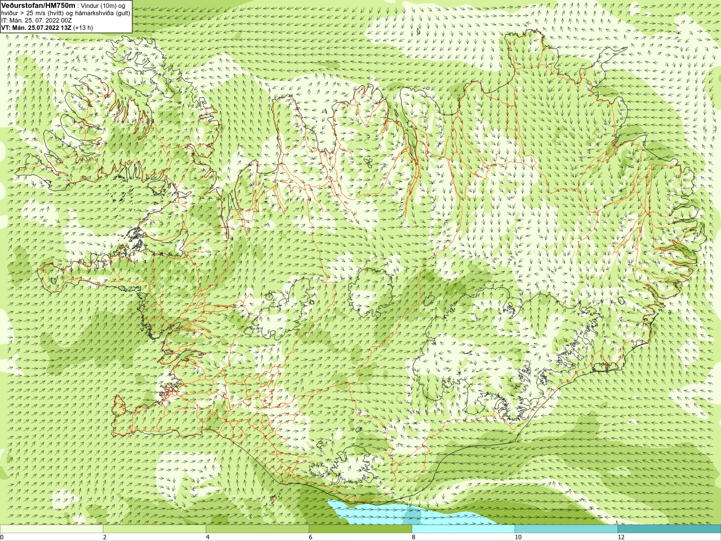721x541 pixels.
Task: Select the above-12 m/s teal color band
Action: (x=669, y=529)
